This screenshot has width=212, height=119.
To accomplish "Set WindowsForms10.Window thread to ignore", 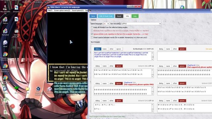I will 182,100.
